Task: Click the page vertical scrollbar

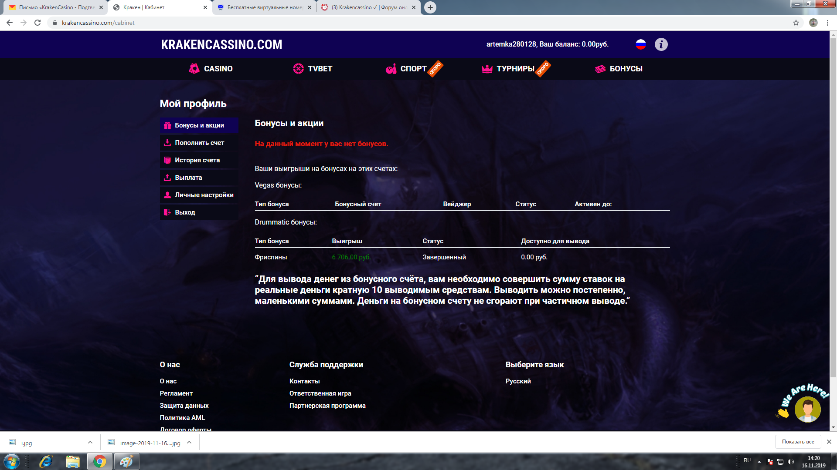Action: coord(833,218)
